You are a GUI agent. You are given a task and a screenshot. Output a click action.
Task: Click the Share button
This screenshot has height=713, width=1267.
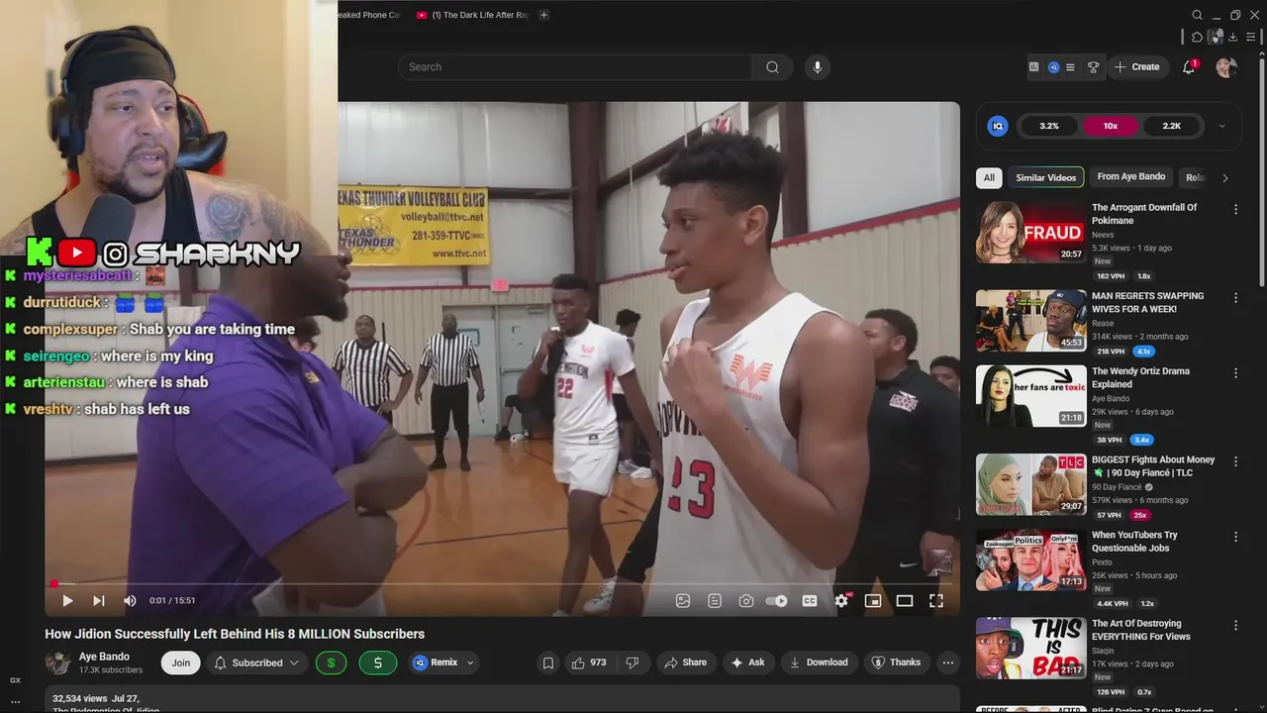pos(685,662)
